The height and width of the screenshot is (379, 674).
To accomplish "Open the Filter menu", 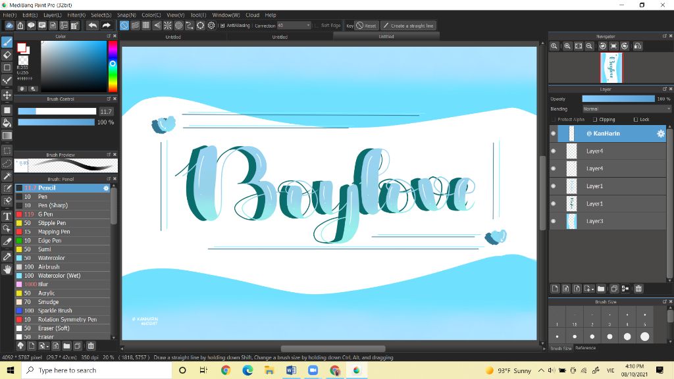I will pyautogui.click(x=76, y=14).
